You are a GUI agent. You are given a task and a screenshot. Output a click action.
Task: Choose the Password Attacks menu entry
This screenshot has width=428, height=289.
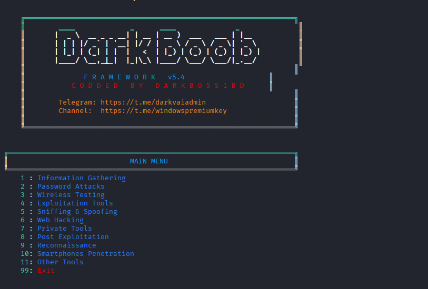point(71,187)
